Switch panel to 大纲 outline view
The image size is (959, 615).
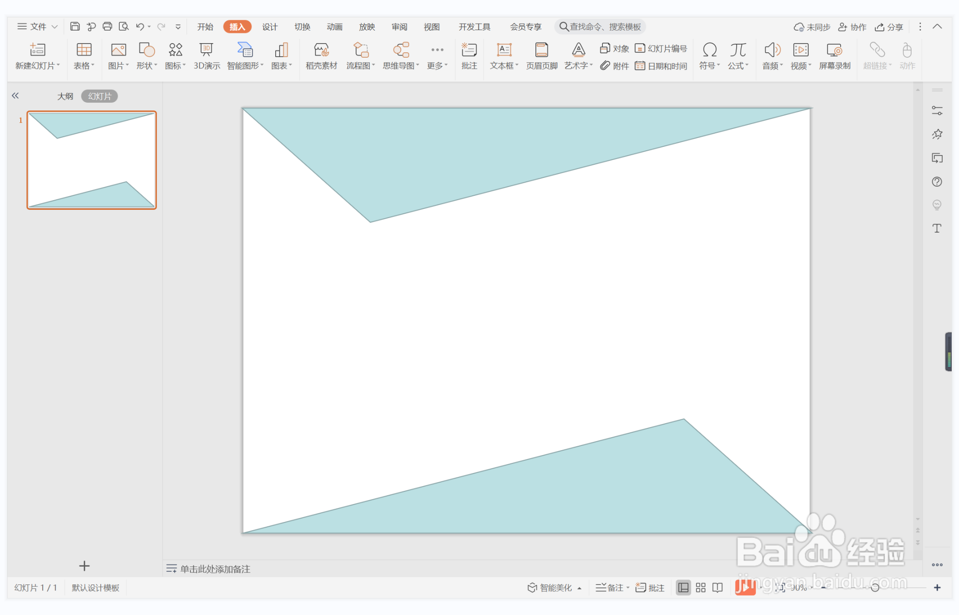tap(65, 96)
